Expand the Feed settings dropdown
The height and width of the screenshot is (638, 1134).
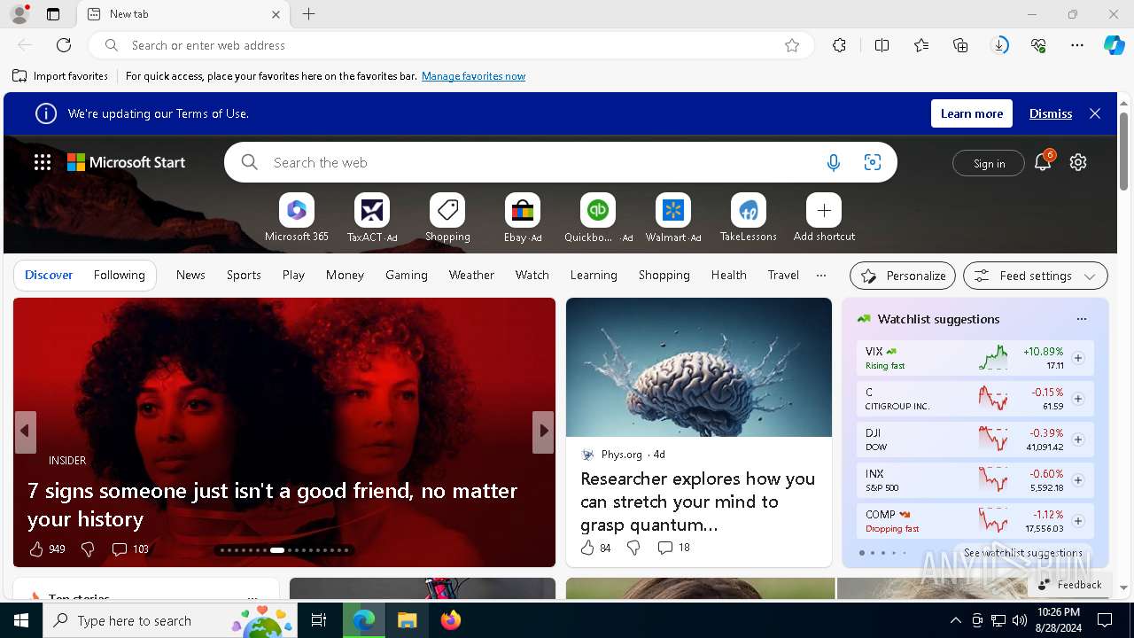click(x=1035, y=276)
